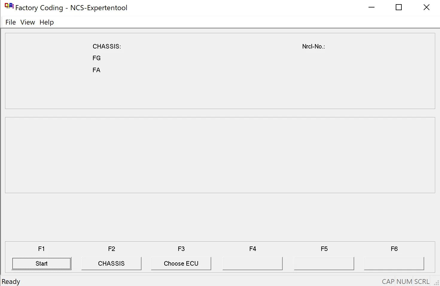Click the NUM indicator in status bar
Viewport: 440px width, 286px height.
tap(404, 282)
